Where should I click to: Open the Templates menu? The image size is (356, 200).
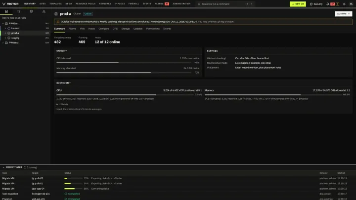click(55, 4)
